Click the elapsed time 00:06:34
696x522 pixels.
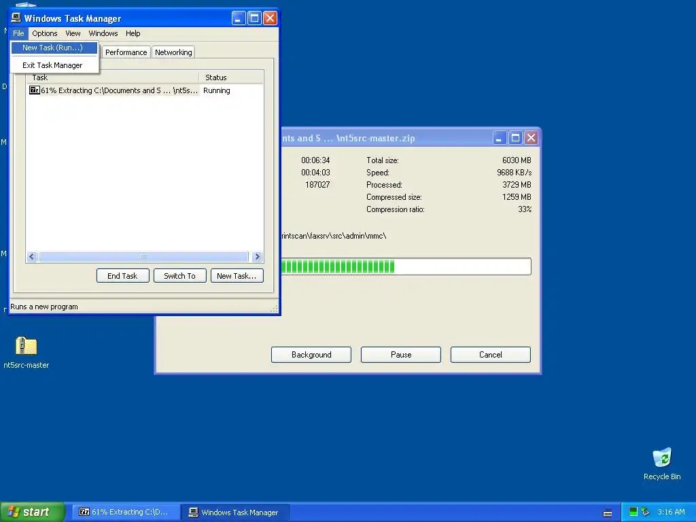click(x=315, y=160)
